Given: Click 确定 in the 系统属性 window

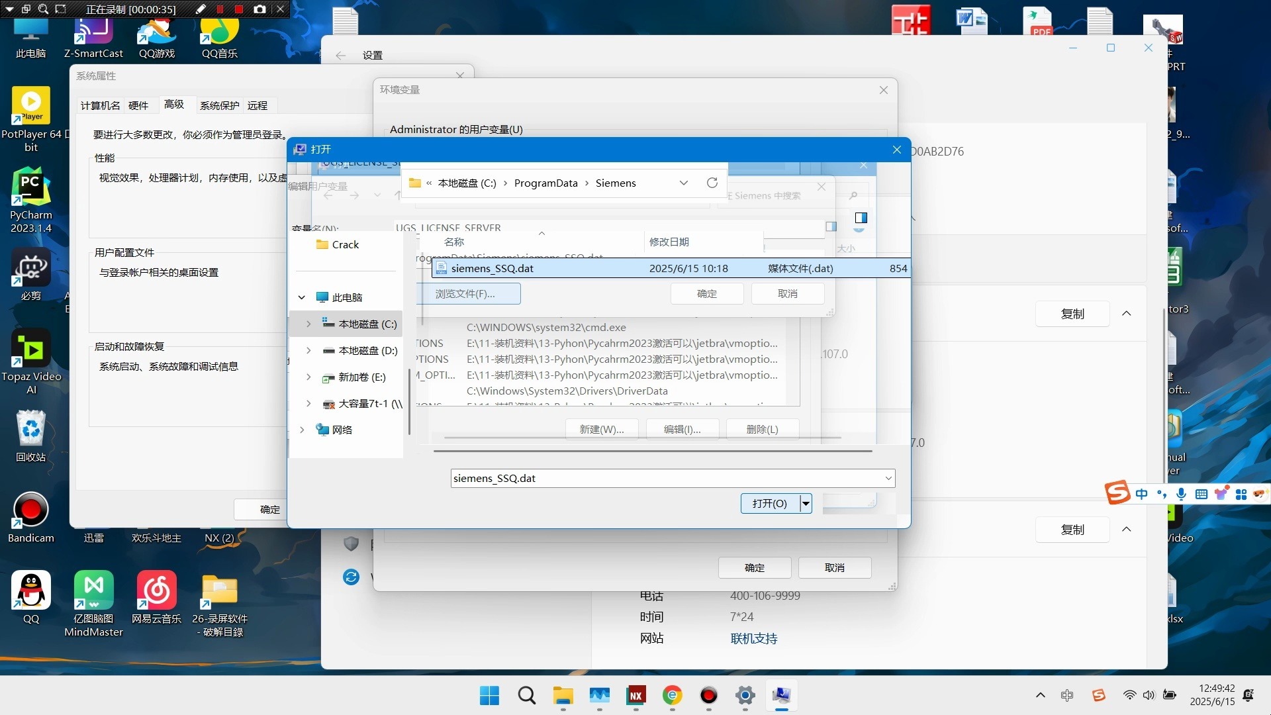Looking at the screenshot, I should pos(261,509).
